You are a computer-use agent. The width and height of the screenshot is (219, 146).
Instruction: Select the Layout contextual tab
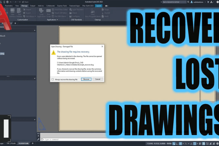point(99,6)
